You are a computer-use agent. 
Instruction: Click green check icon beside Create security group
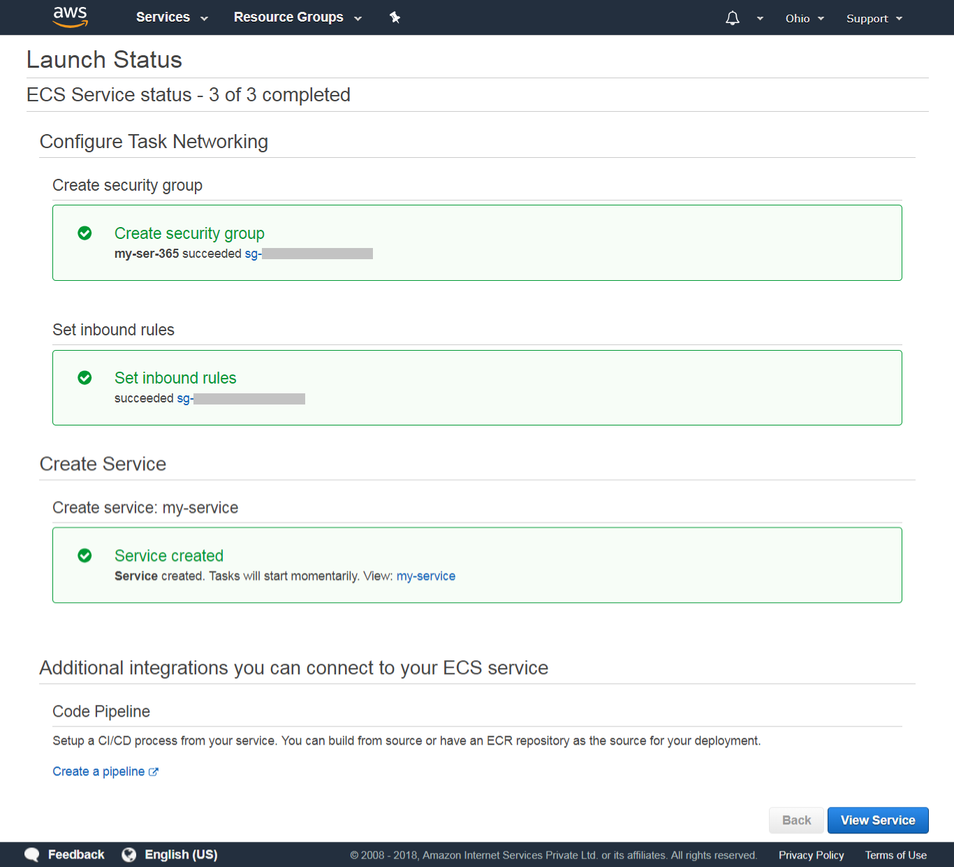click(85, 233)
